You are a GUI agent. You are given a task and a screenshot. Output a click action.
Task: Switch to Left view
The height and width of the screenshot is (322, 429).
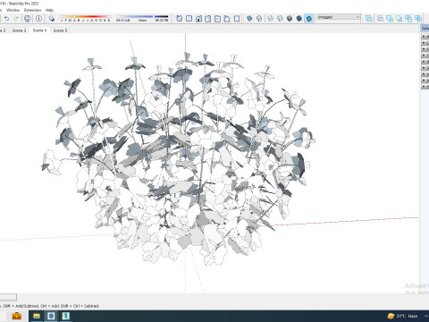pyautogui.click(x=227, y=19)
